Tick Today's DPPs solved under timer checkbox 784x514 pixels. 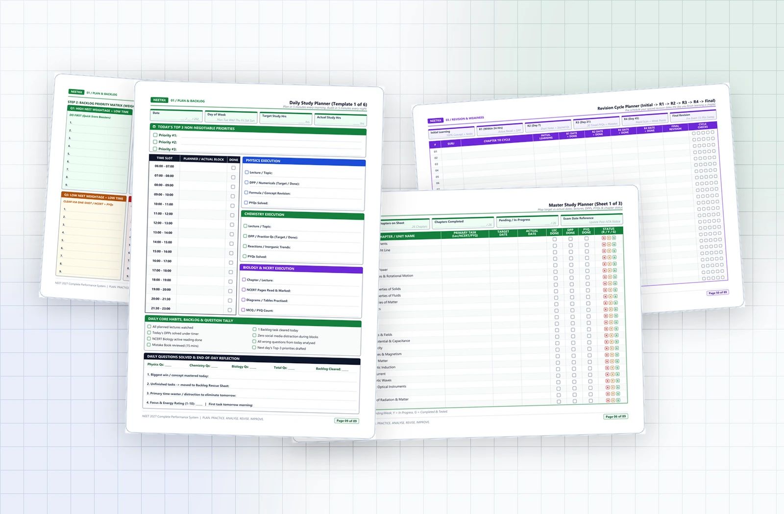click(149, 332)
